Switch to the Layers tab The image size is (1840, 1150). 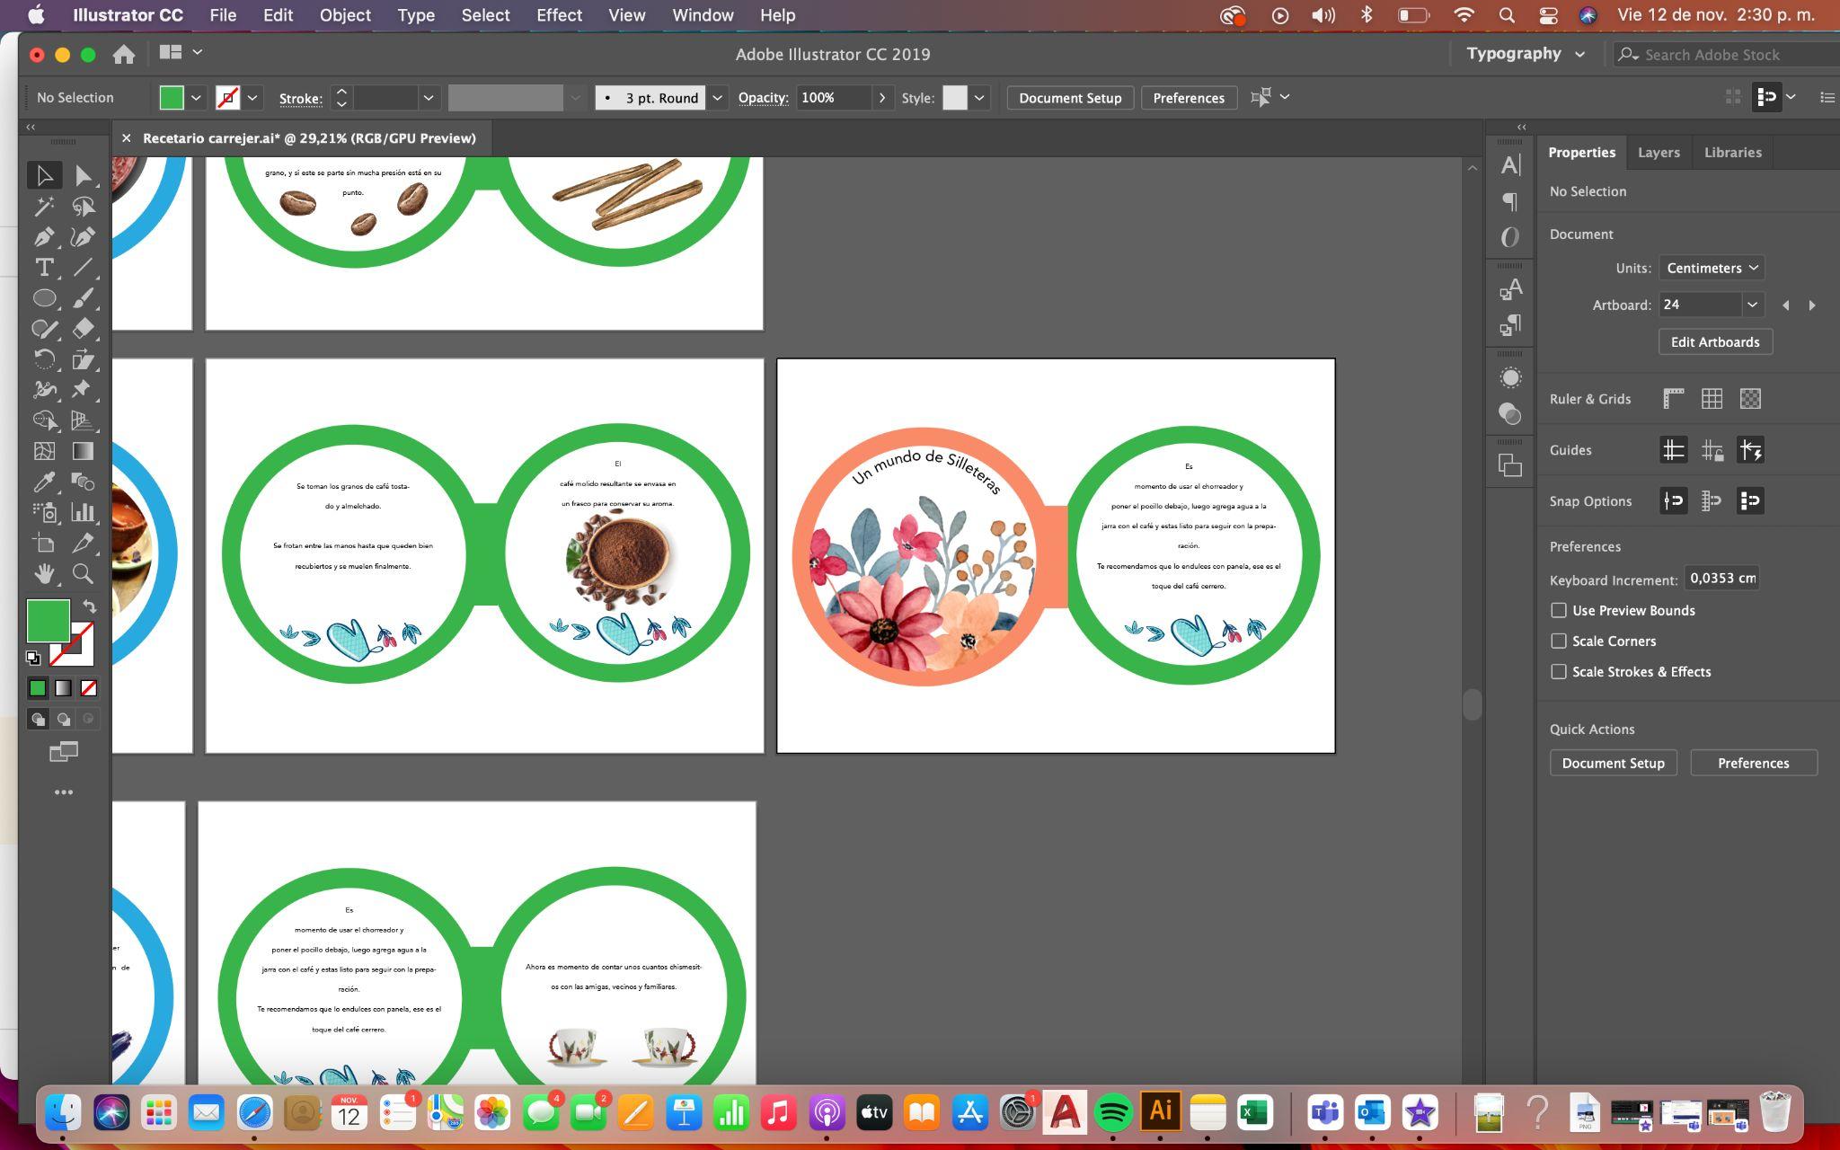coord(1658,153)
